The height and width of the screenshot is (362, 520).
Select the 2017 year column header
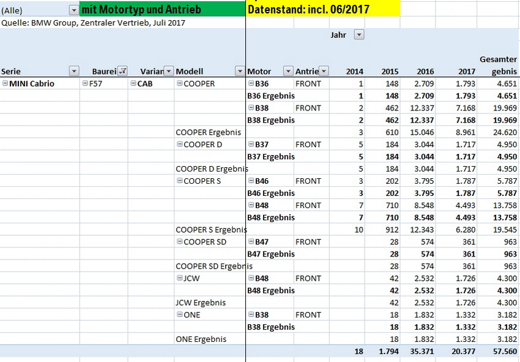tap(467, 71)
